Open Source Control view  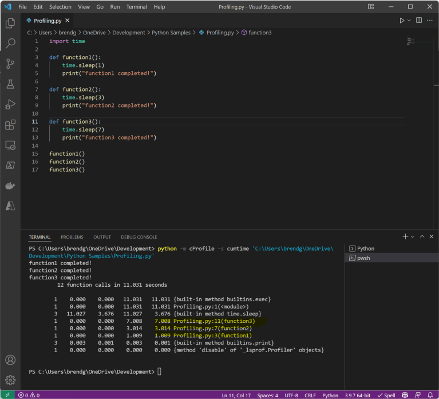[x=10, y=64]
